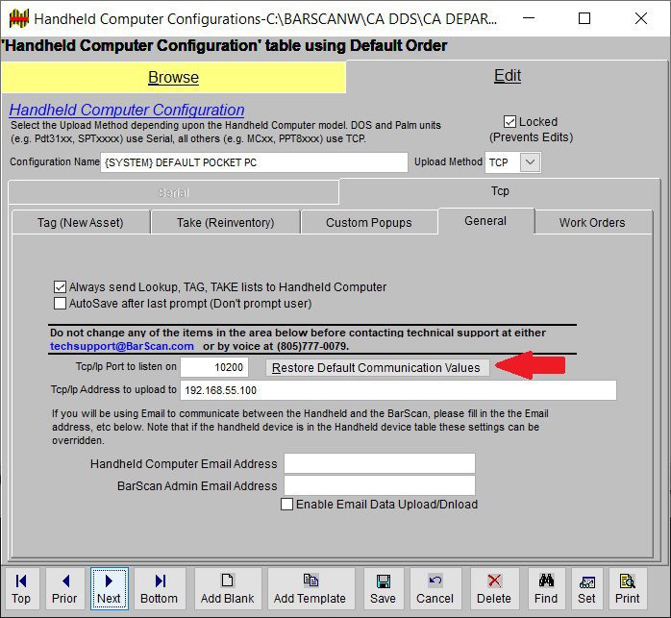The width and height of the screenshot is (671, 618).
Task: Open Find with binoculars icon
Action: point(546,588)
